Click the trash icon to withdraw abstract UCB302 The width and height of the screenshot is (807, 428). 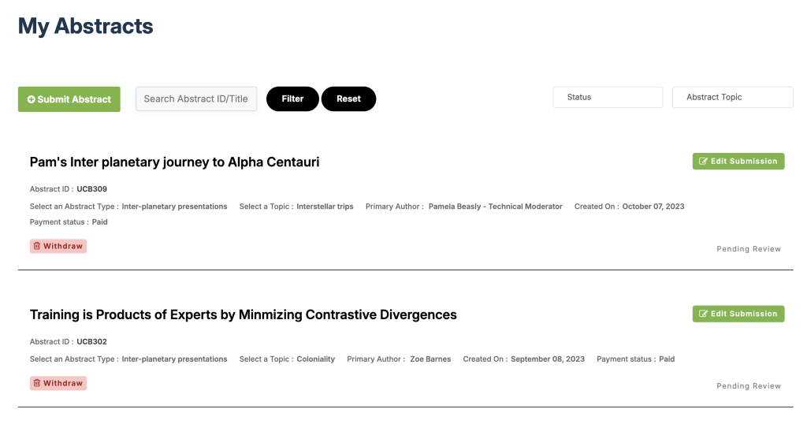36,383
